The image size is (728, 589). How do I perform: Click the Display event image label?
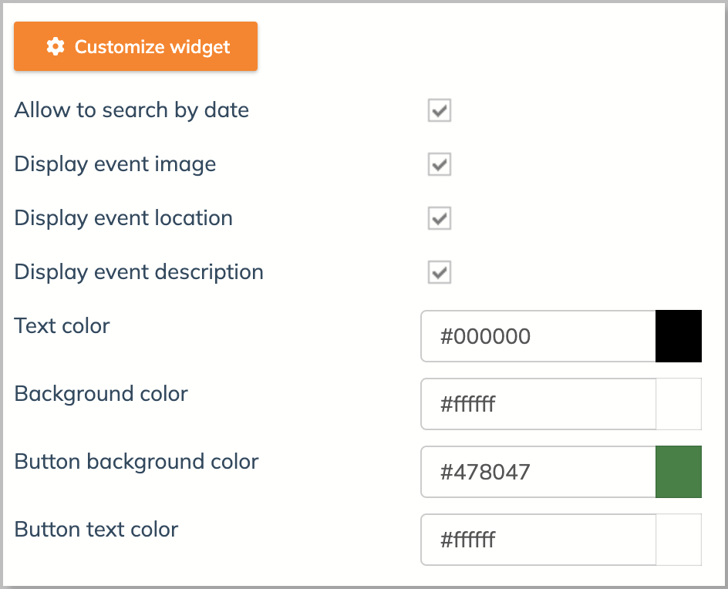[115, 164]
